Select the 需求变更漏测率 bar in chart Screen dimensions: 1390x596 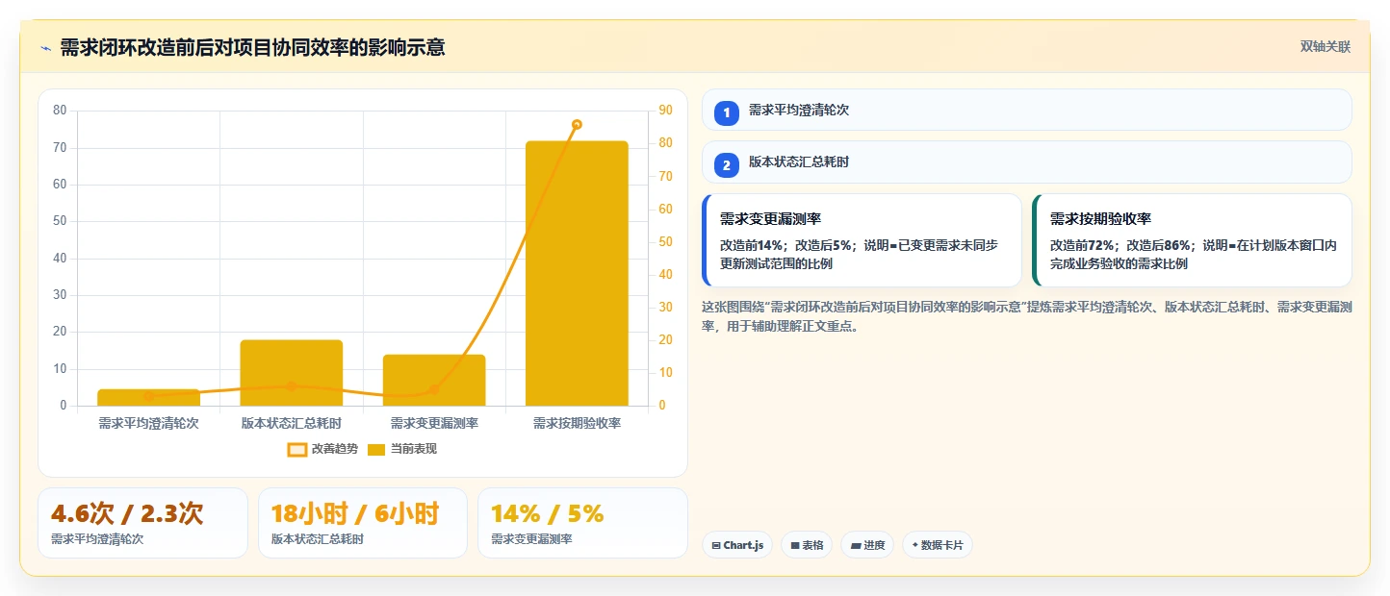point(434,380)
